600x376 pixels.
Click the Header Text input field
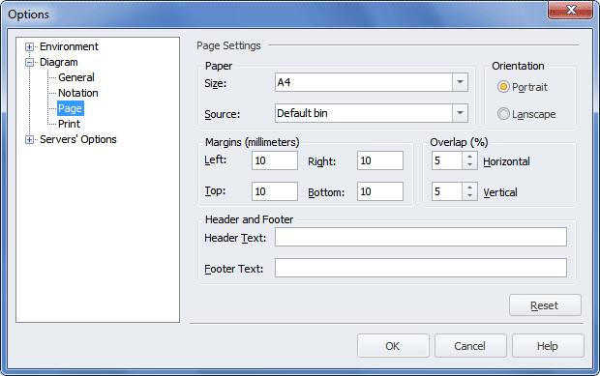coord(421,237)
